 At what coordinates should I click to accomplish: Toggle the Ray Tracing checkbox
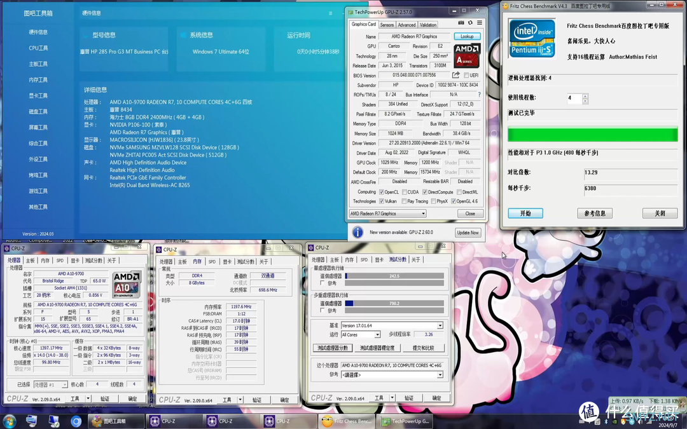(x=405, y=201)
